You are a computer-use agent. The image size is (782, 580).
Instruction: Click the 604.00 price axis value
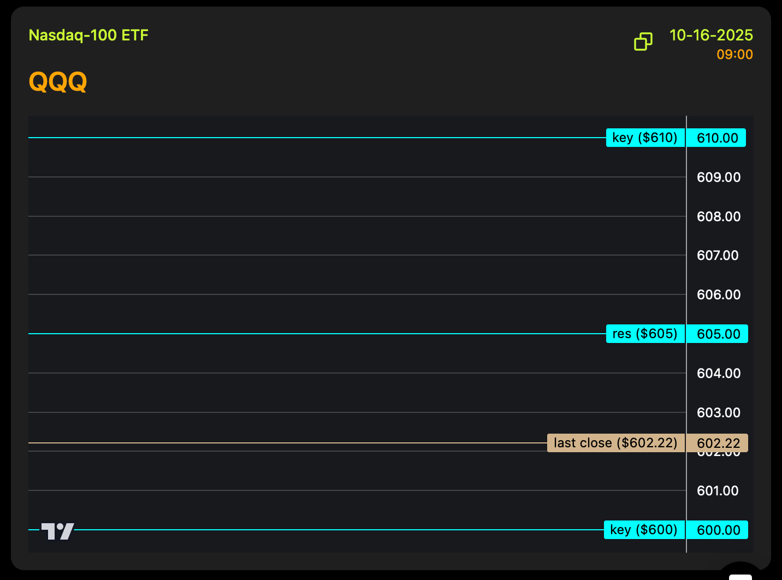pyautogui.click(x=719, y=374)
